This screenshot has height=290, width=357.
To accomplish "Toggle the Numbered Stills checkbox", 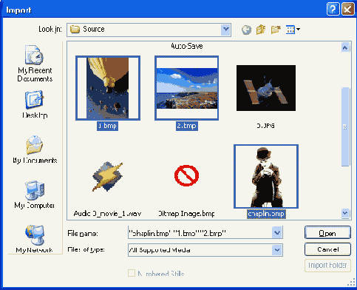I will tap(132, 273).
